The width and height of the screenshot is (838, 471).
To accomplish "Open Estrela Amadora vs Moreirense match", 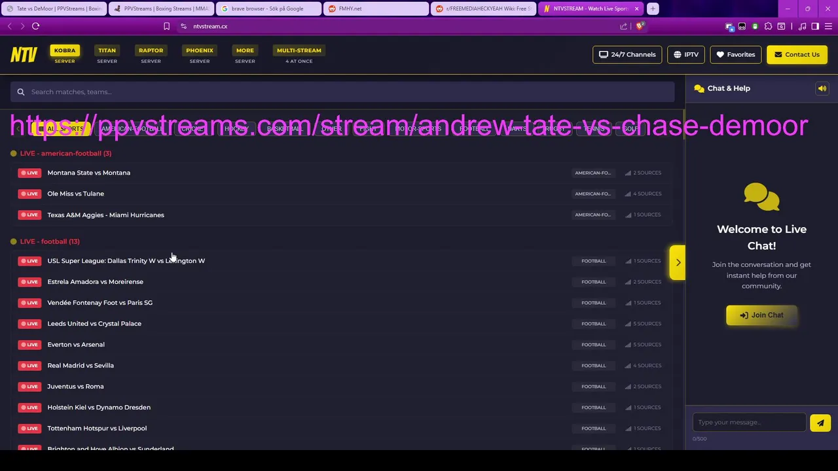I will pyautogui.click(x=95, y=282).
